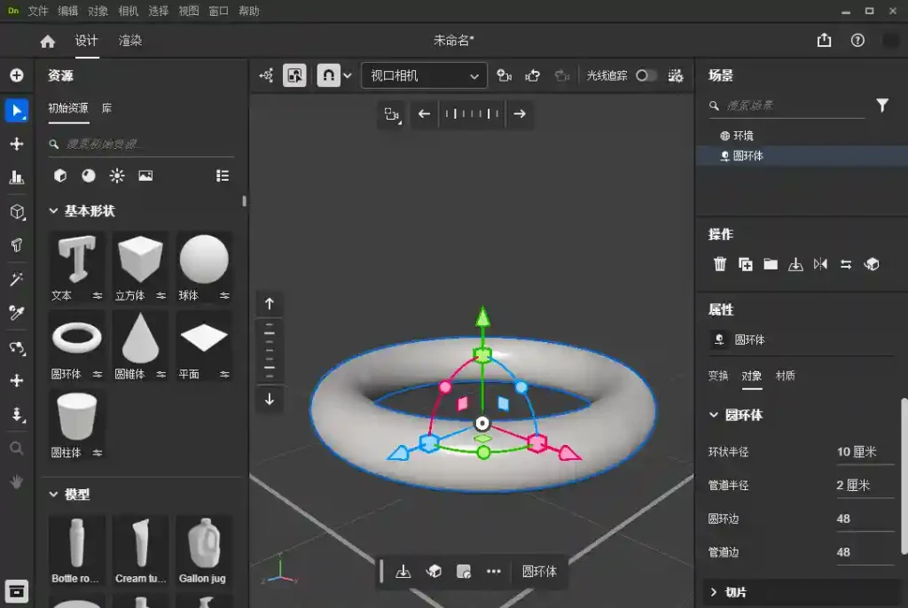Activate the magic wand selection tool
The image size is (908, 608).
[16, 278]
